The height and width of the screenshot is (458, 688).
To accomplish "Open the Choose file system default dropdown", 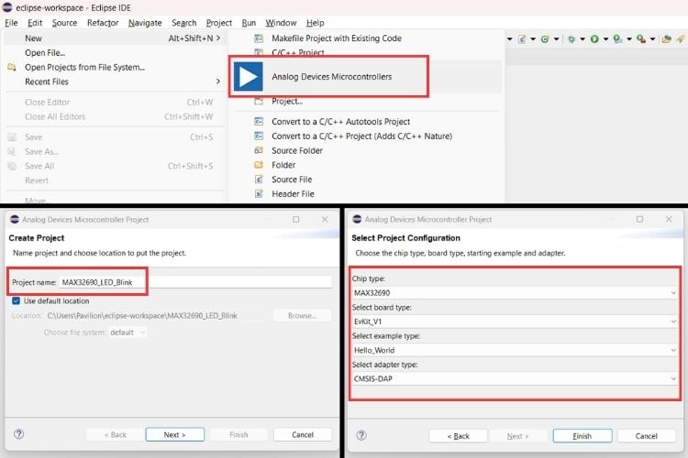I will (128, 333).
